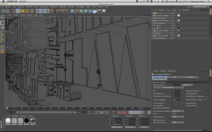Switch to Info tab
The height and width of the screenshot is (132, 212).
175,77
